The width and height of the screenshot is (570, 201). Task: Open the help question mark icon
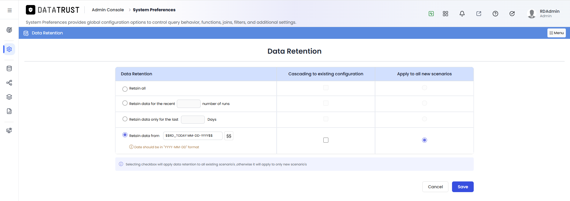495,14
